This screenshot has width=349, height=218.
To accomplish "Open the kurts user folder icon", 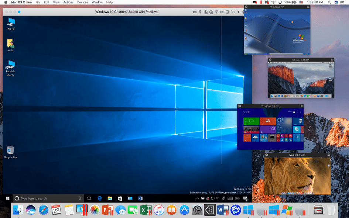I will (x=10, y=45).
